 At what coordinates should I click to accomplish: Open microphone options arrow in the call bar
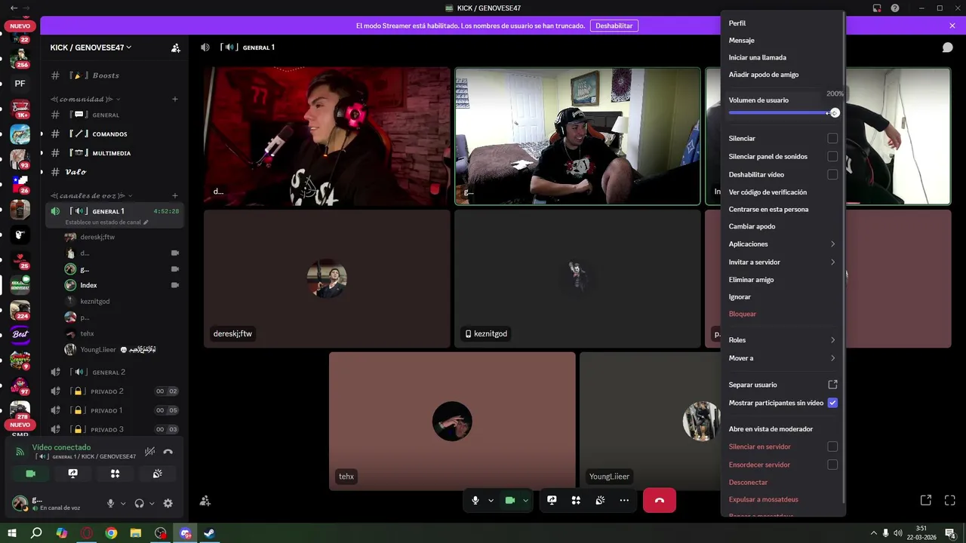(491, 500)
